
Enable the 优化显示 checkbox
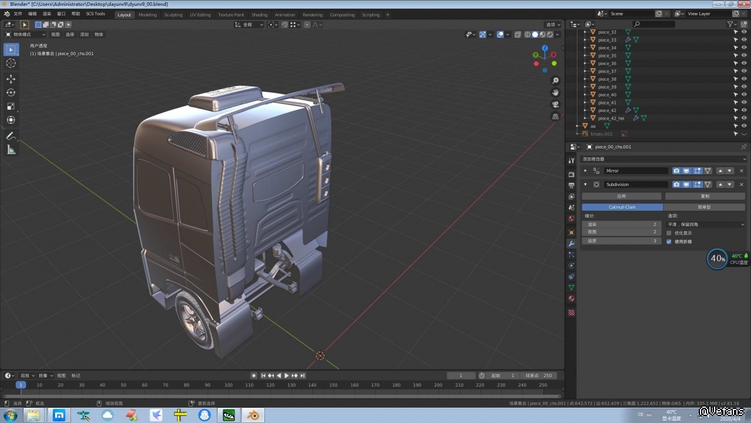click(669, 233)
